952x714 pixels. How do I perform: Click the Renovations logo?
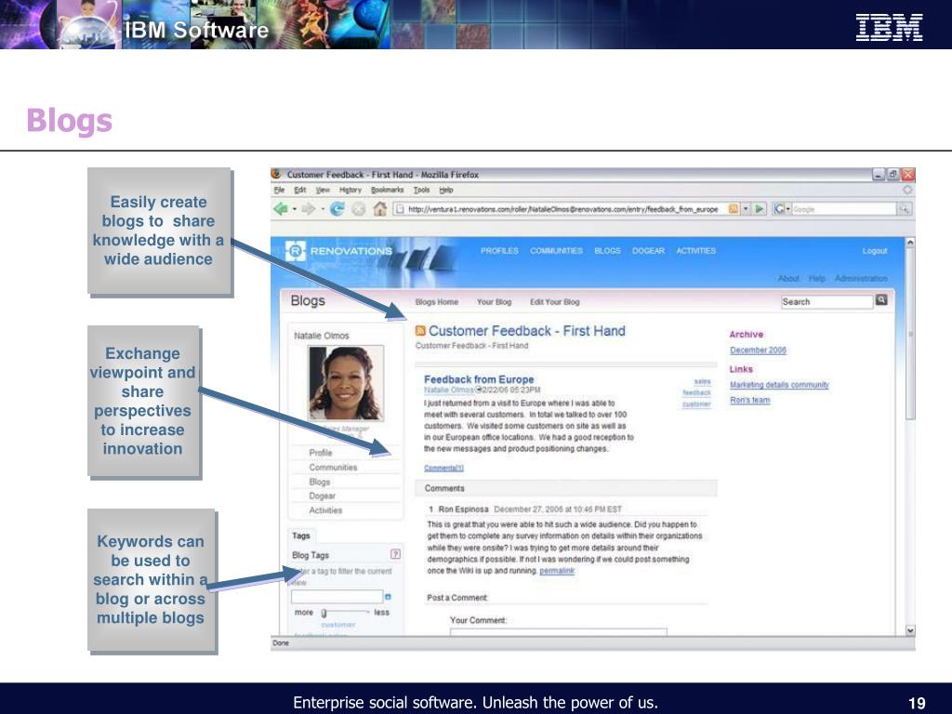pyautogui.click(x=339, y=251)
